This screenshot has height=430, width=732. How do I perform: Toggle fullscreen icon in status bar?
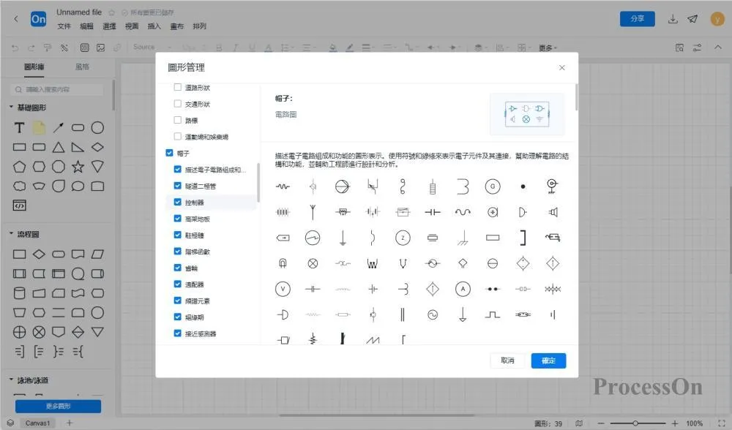click(722, 423)
